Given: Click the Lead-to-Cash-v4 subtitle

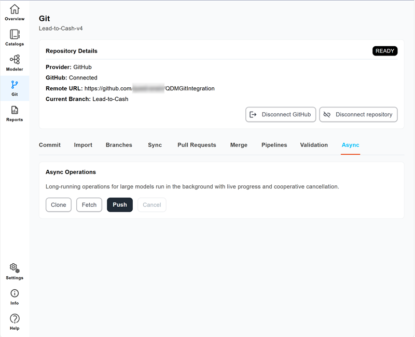Looking at the screenshot, I should coord(61,29).
